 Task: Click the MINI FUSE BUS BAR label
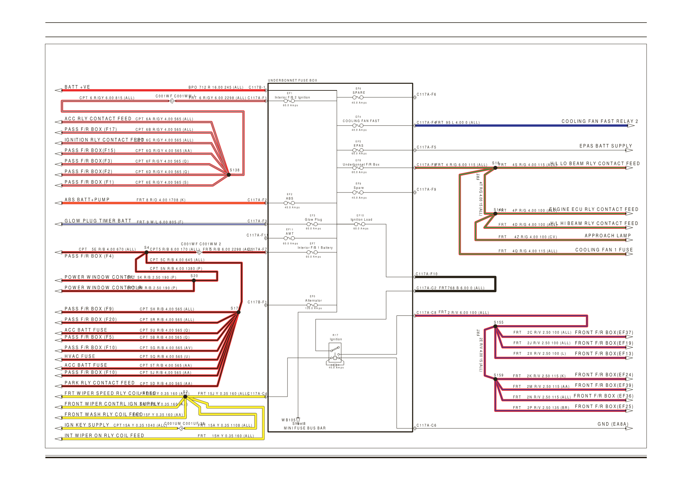pos(304,428)
